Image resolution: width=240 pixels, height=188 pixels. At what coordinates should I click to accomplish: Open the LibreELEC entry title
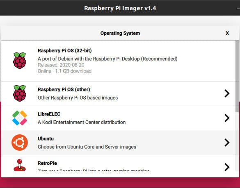click(x=49, y=114)
